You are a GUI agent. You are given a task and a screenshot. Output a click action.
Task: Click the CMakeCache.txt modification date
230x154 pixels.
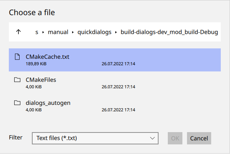[x=118, y=64]
